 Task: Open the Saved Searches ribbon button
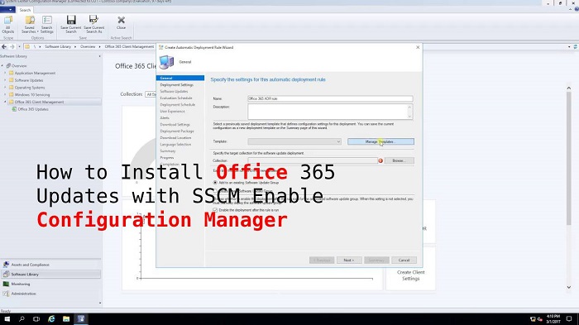30,24
